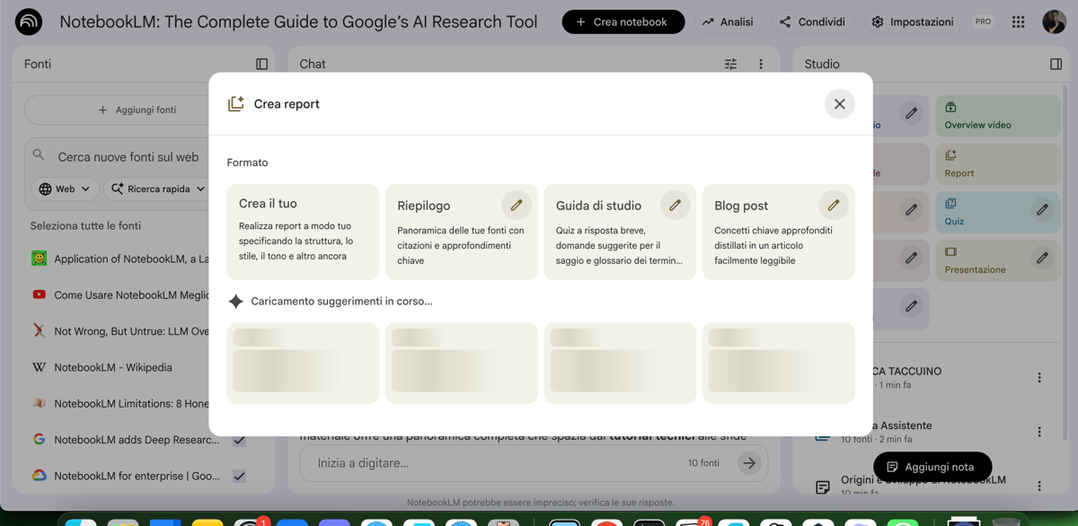Select the Crea il tuo format card
Screen dimensions: 1078x526
pyautogui.click(x=303, y=232)
